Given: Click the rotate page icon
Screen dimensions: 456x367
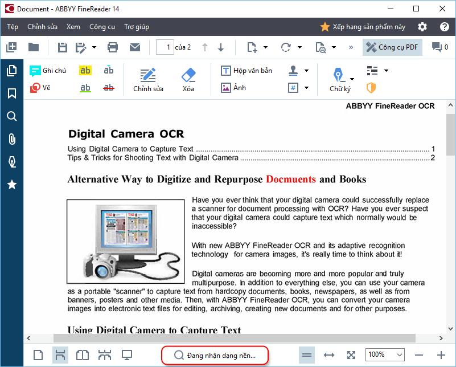Looking at the screenshot, I should point(286,47).
